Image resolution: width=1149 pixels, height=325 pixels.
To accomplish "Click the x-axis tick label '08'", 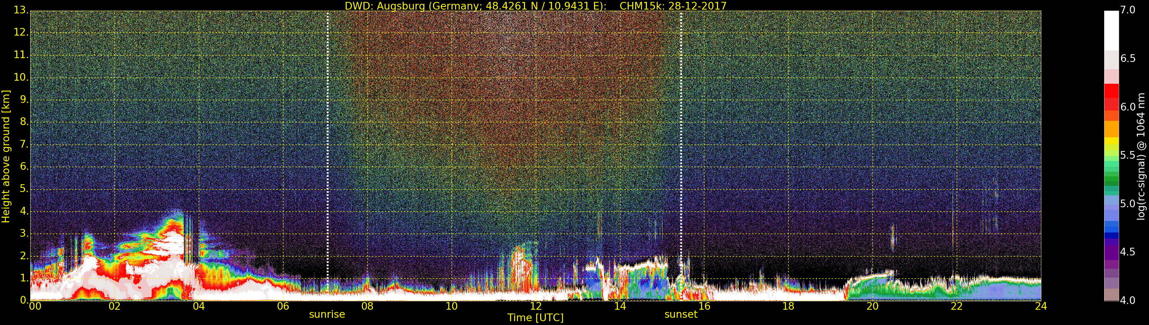I will pos(368,306).
